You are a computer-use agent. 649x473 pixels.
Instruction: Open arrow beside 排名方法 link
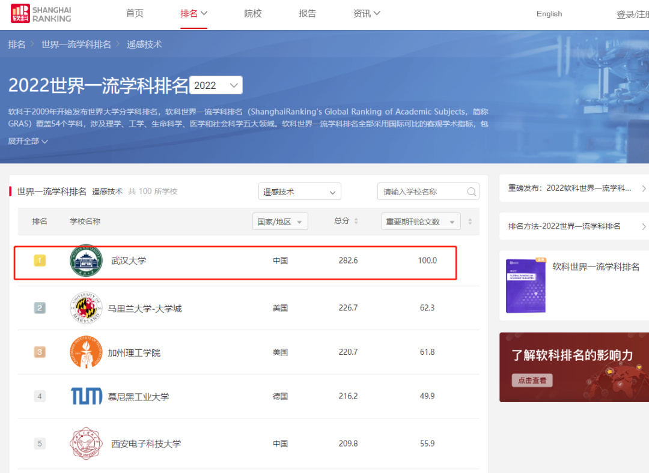(x=644, y=226)
